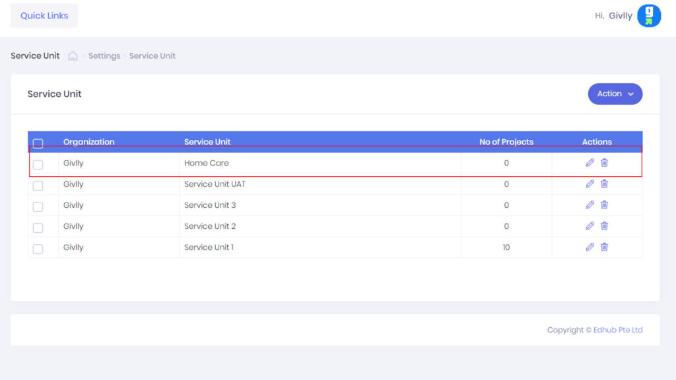Tick the checkbox for Service Unit 3
The image size is (676, 380).
[x=38, y=206]
